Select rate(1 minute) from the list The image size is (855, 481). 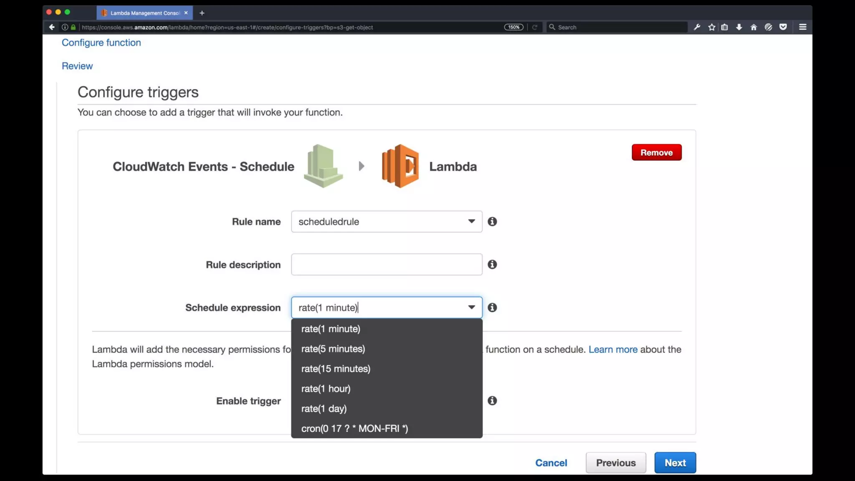[387, 329]
